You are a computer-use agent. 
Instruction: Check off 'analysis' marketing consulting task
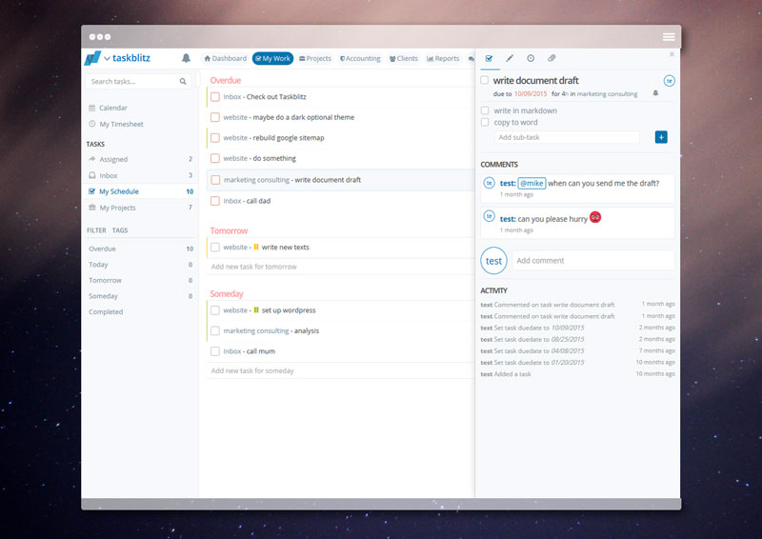pos(215,331)
